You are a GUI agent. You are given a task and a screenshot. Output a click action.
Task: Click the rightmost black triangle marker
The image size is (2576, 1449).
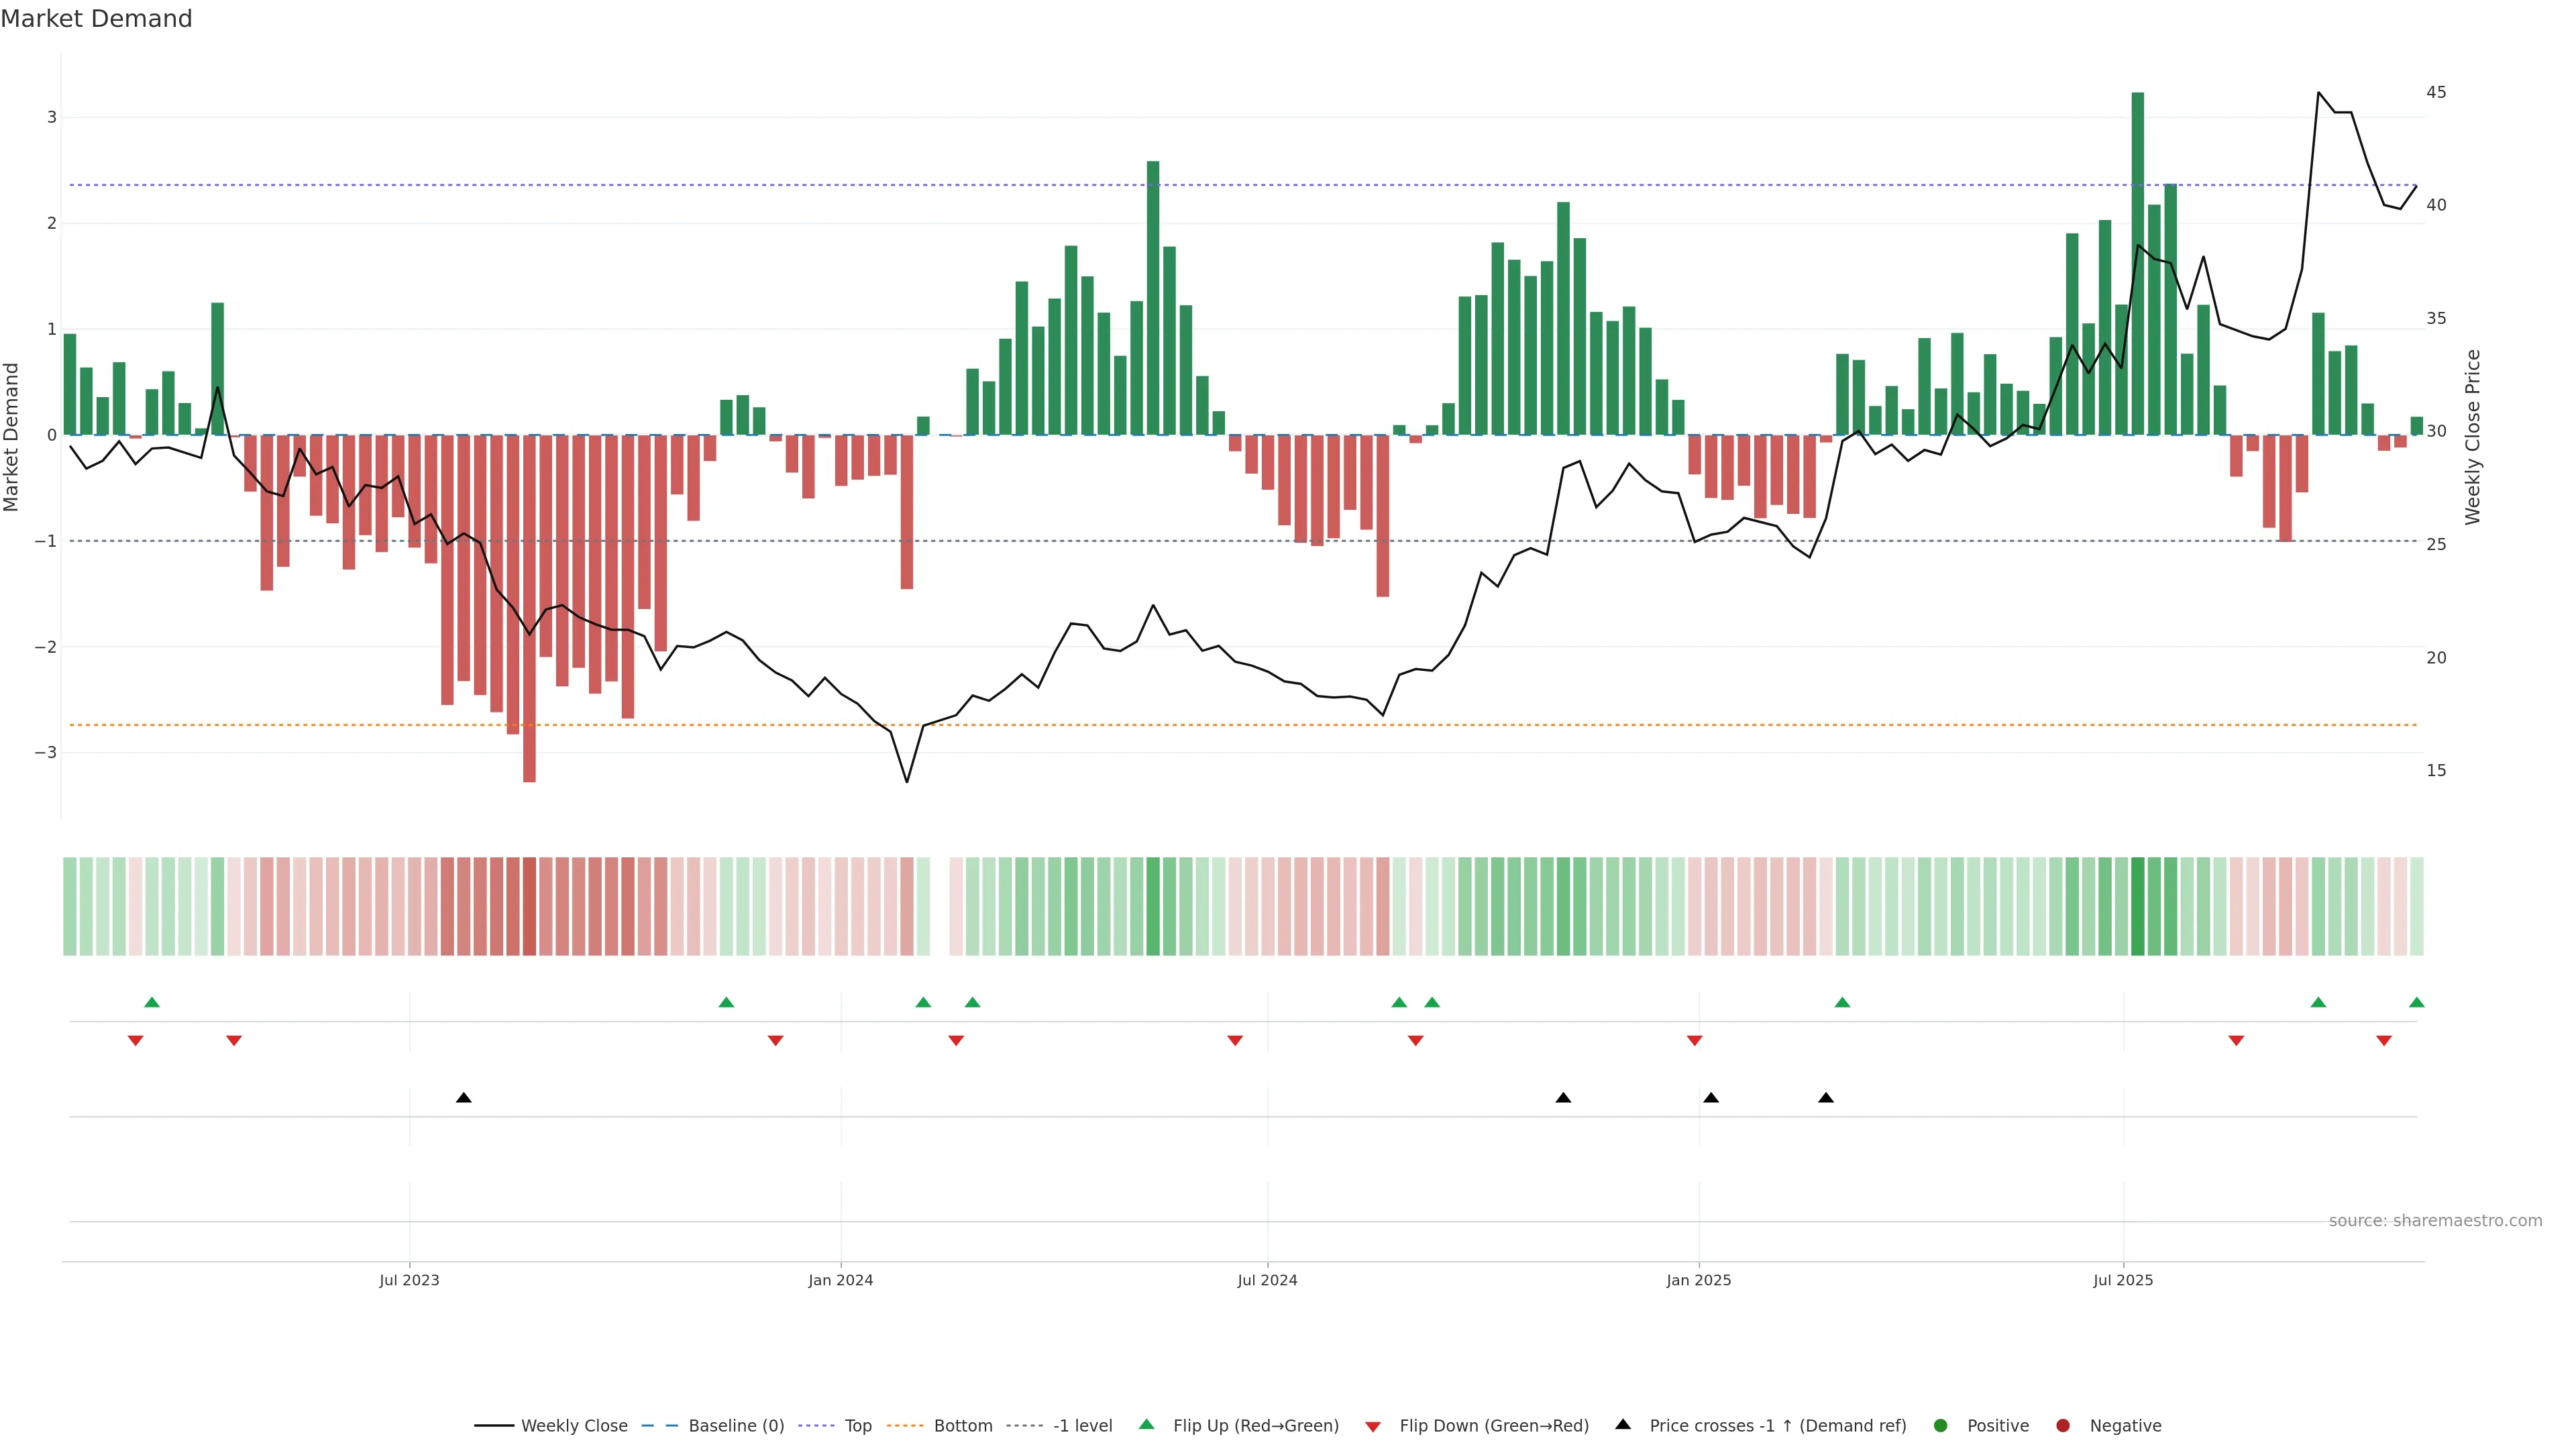tap(1826, 1098)
